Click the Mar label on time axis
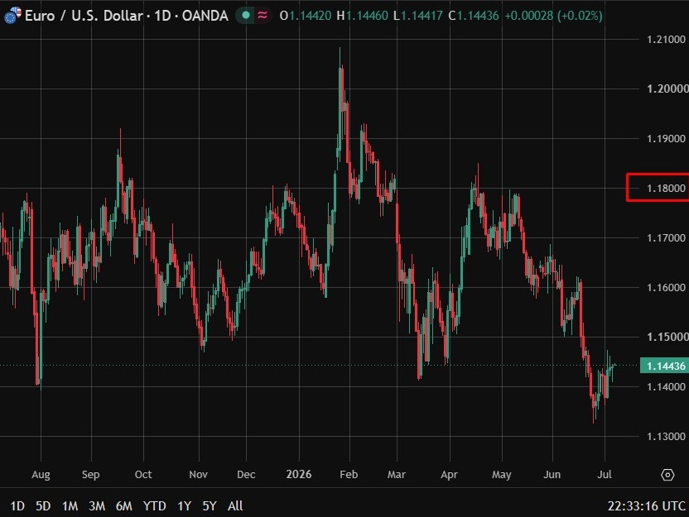Screen dimensions: 689x517 point(397,475)
